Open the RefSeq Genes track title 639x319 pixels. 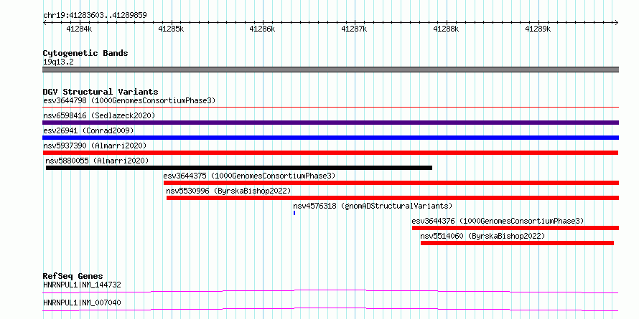coord(73,276)
